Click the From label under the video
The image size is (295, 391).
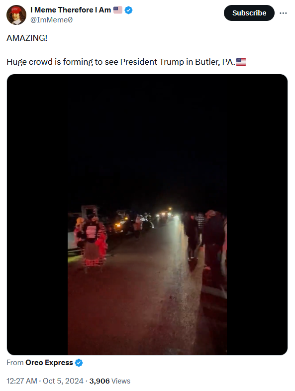tap(15, 363)
